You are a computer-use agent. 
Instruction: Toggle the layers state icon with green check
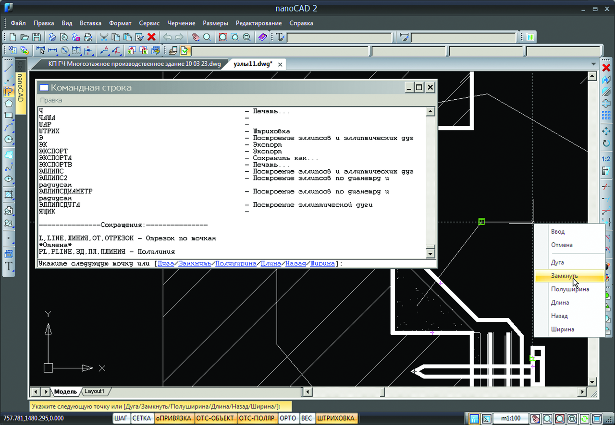[x=184, y=50]
